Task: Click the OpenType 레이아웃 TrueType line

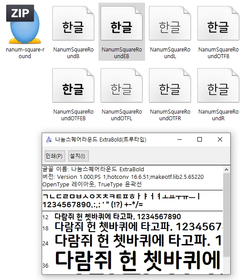Action: pyautogui.click(x=92, y=184)
